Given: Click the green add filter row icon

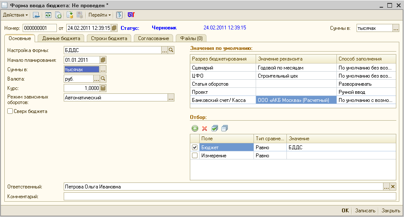Looking at the screenshot, I should 195,128.
